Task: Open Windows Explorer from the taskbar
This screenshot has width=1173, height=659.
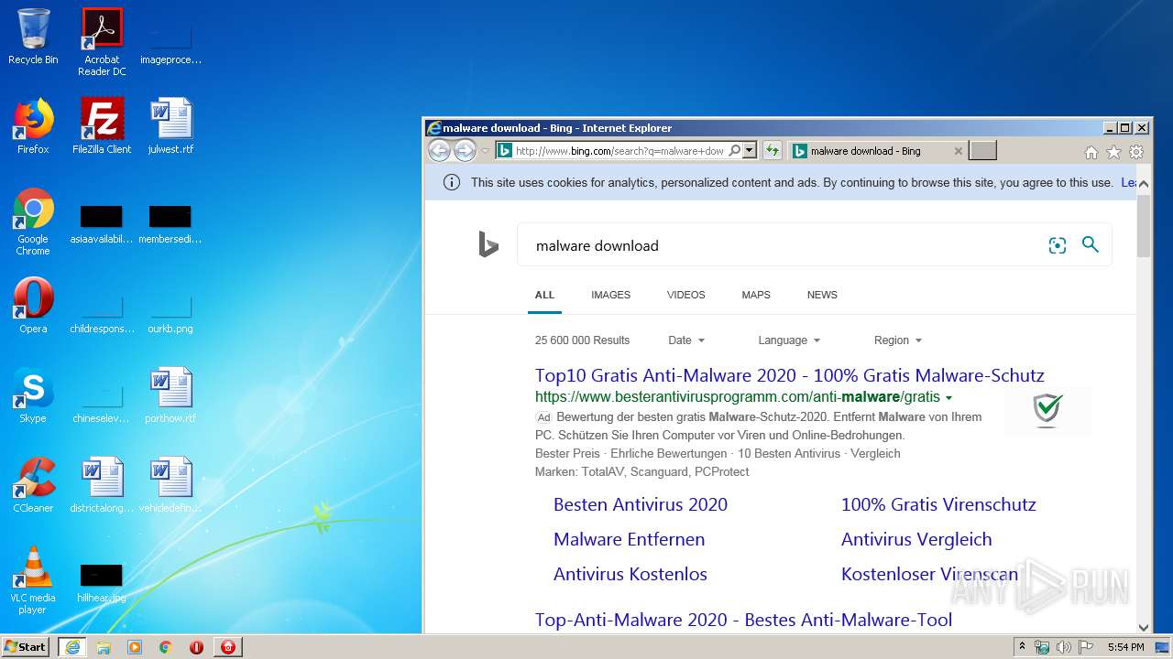Action: click(104, 647)
